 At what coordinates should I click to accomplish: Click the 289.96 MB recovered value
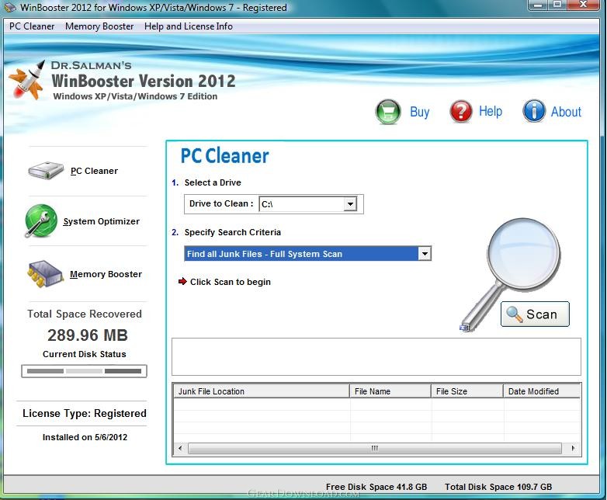click(88, 335)
